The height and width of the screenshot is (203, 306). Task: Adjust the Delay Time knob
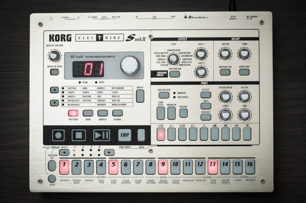[244, 54]
